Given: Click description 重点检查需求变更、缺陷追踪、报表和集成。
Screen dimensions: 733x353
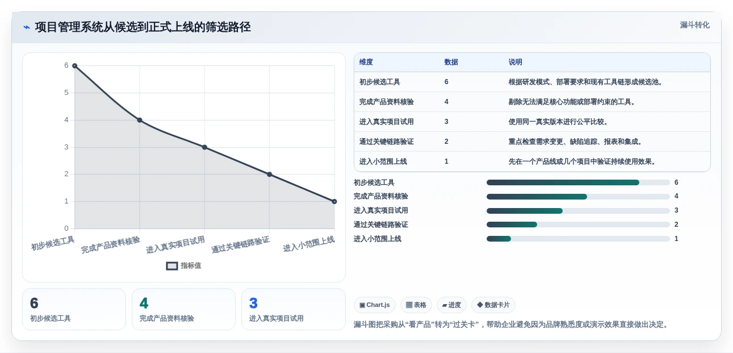Looking at the screenshot, I should point(575,142).
